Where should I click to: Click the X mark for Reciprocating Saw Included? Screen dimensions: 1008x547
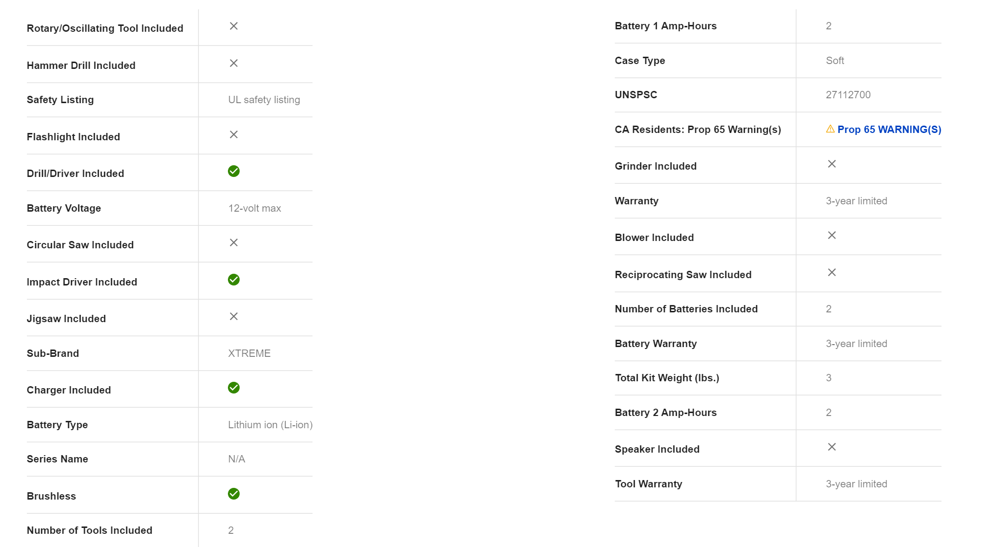(831, 272)
